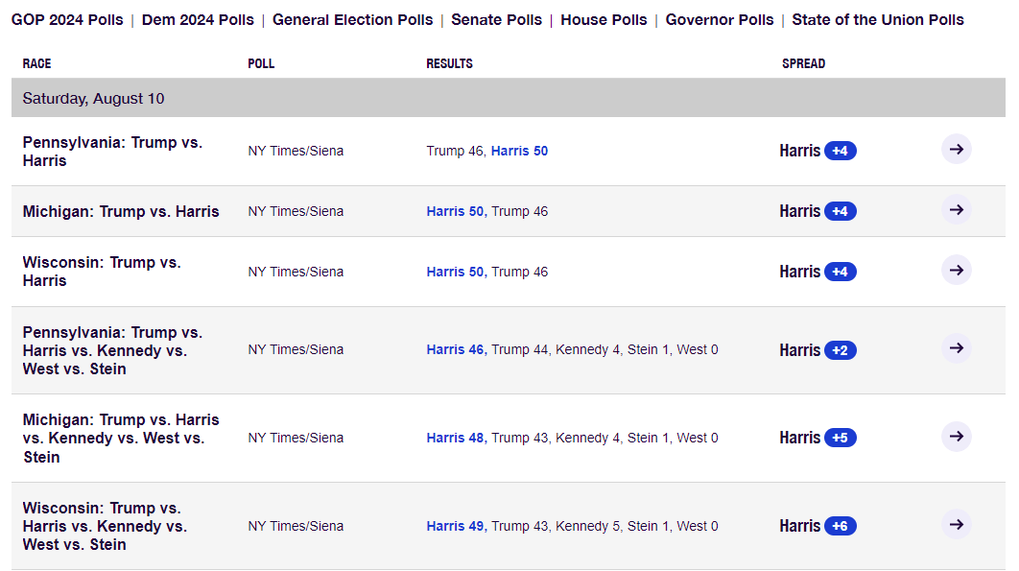Click Harris +6 spread badge
This screenshot has height=571, width=1019.
tap(840, 526)
